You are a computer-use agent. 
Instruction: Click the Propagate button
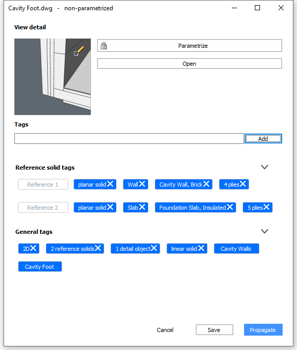click(263, 330)
